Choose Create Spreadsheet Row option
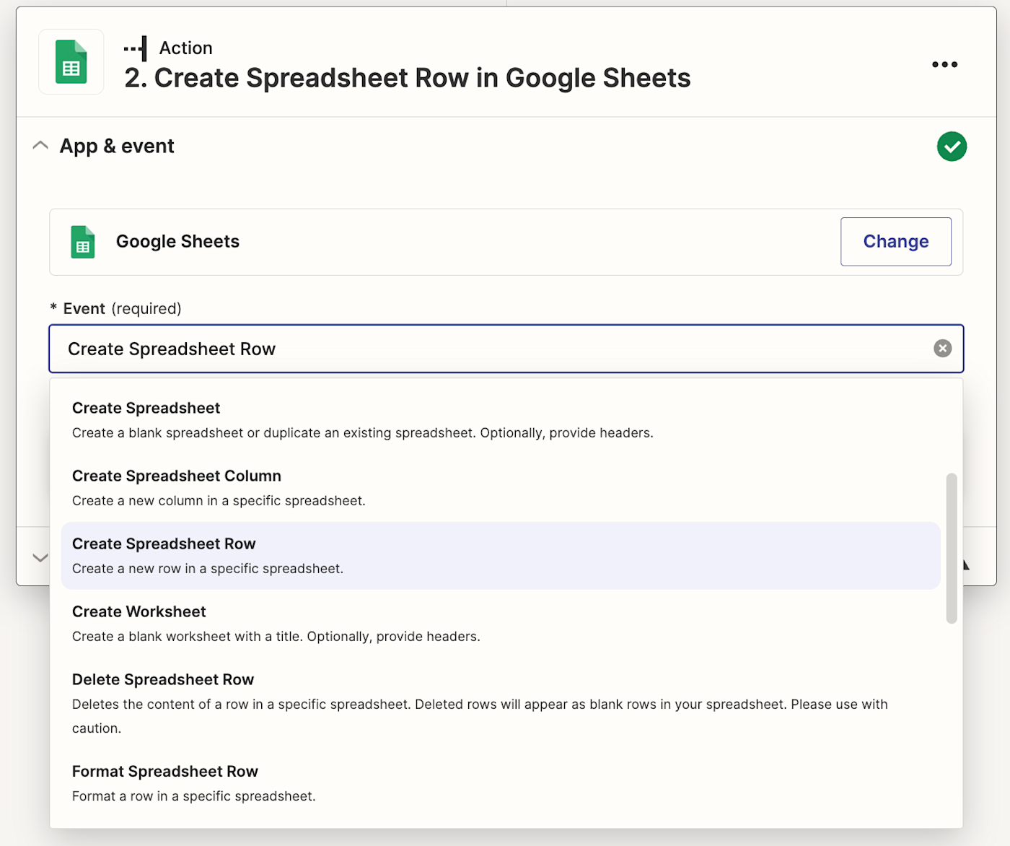1010x846 pixels. click(x=164, y=544)
